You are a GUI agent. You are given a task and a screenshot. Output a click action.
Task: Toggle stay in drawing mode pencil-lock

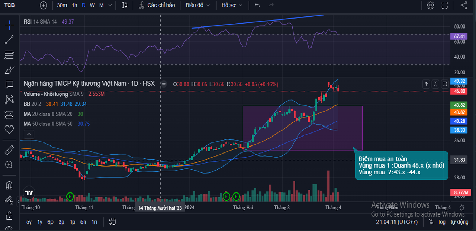click(x=9, y=200)
